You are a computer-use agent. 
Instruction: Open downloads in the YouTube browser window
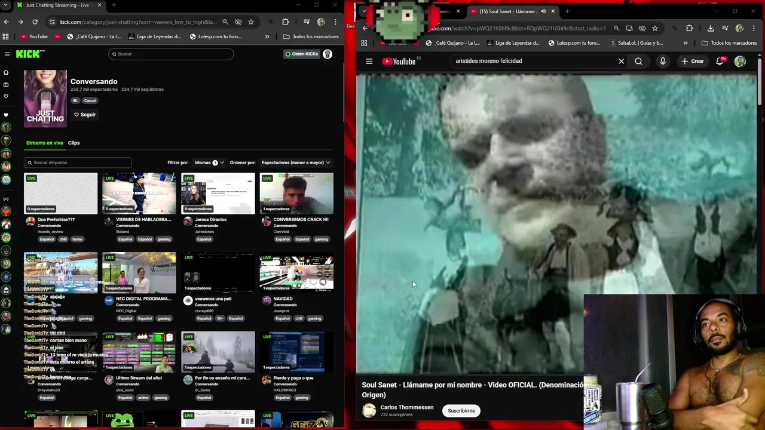pos(711,28)
